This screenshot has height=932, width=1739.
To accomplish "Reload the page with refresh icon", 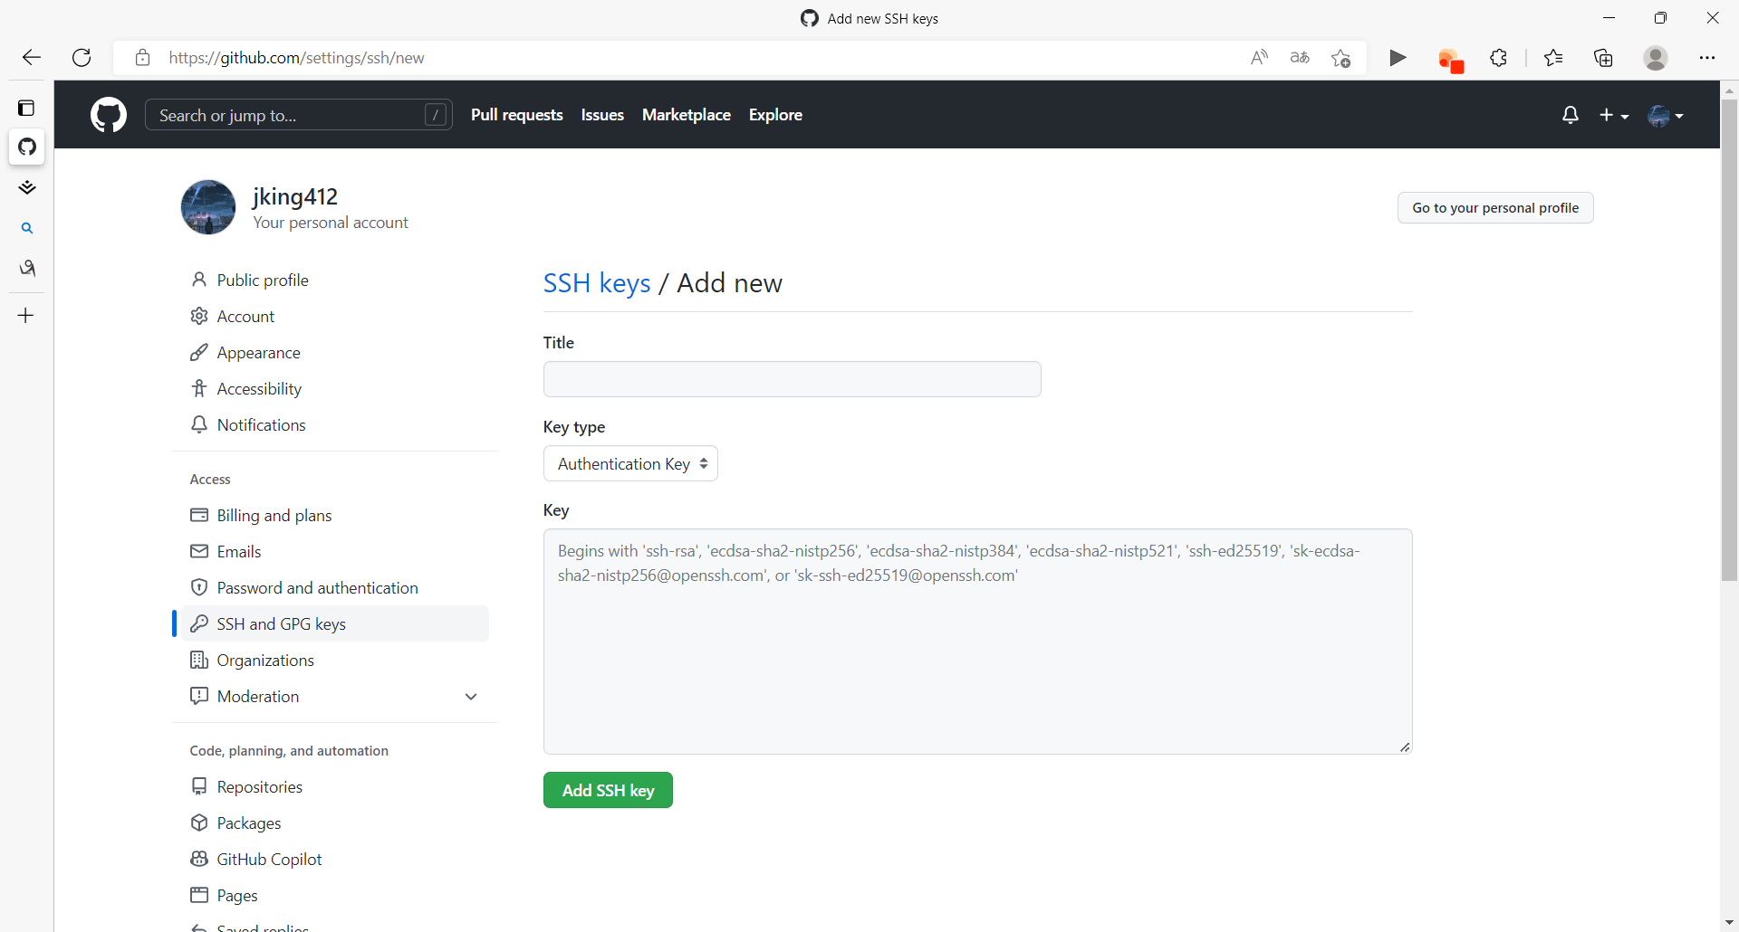I will [82, 58].
